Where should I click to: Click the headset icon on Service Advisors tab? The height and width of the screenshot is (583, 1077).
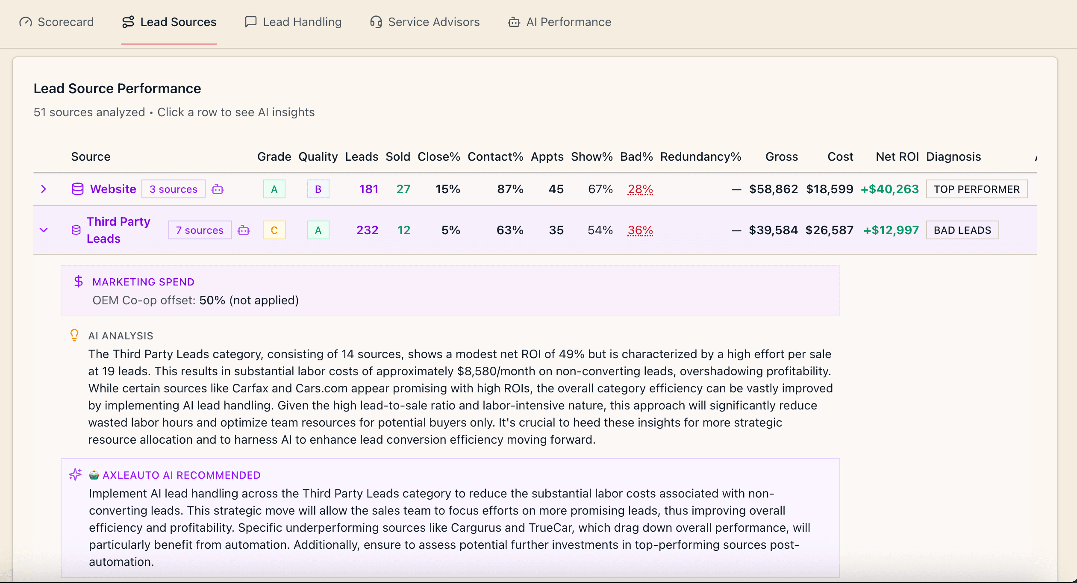[x=375, y=22]
